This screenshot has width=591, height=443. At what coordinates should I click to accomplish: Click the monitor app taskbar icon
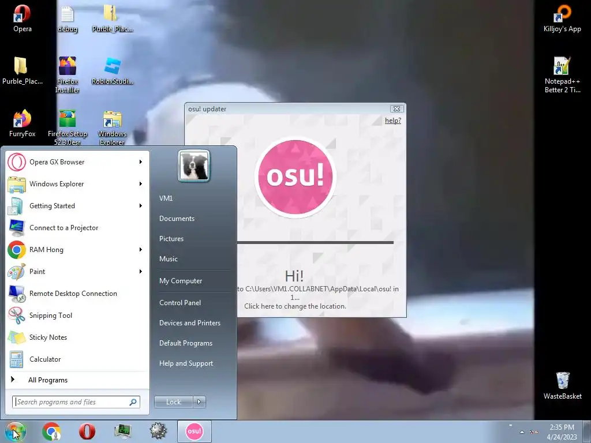123,431
